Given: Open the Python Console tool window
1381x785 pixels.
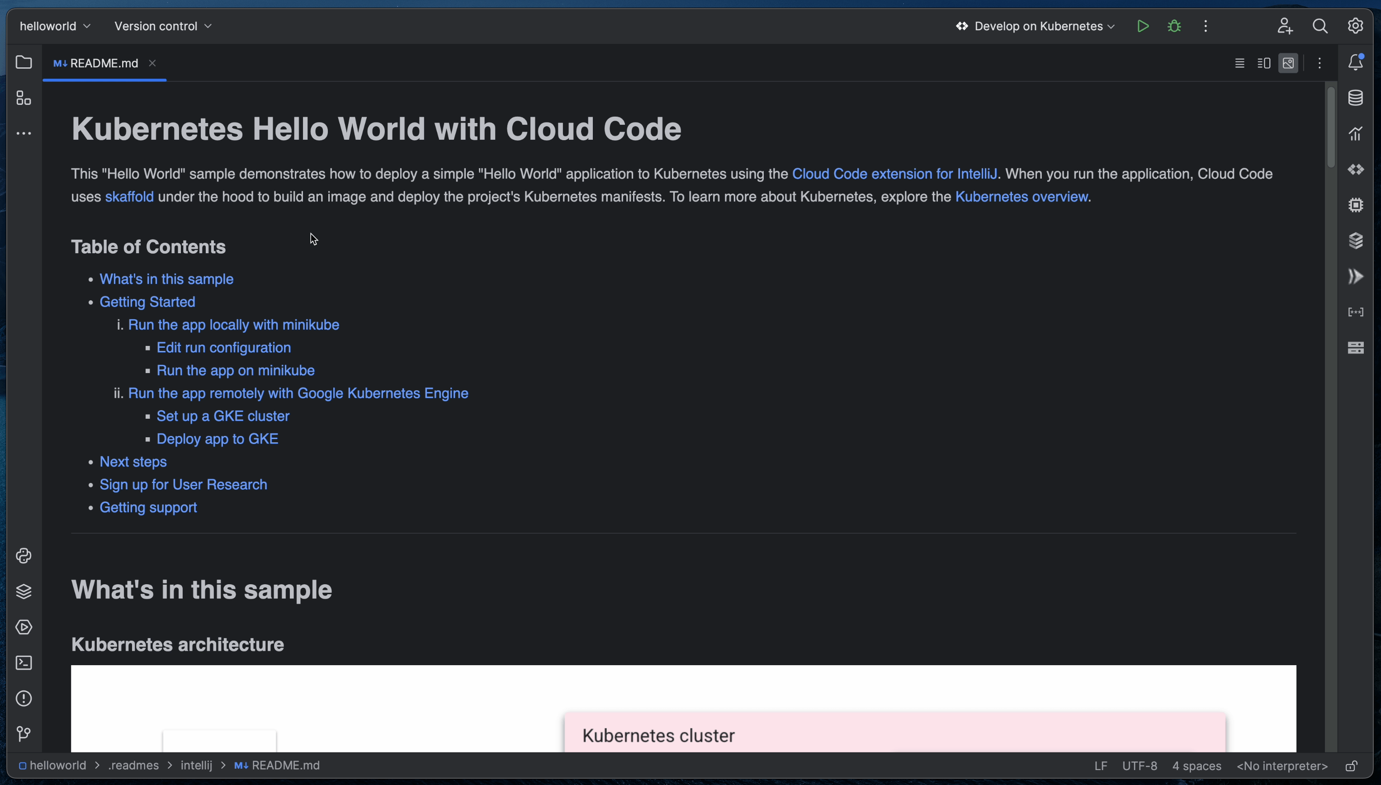Looking at the screenshot, I should (x=24, y=556).
